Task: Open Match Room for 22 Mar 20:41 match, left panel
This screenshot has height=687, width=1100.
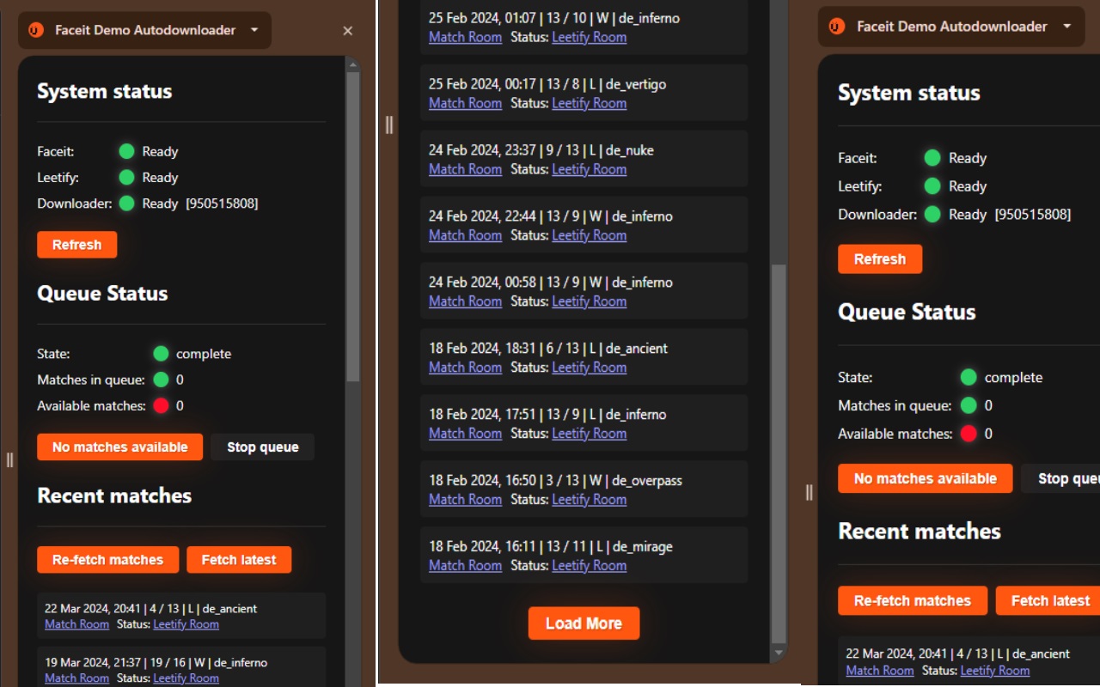Action: click(x=76, y=624)
